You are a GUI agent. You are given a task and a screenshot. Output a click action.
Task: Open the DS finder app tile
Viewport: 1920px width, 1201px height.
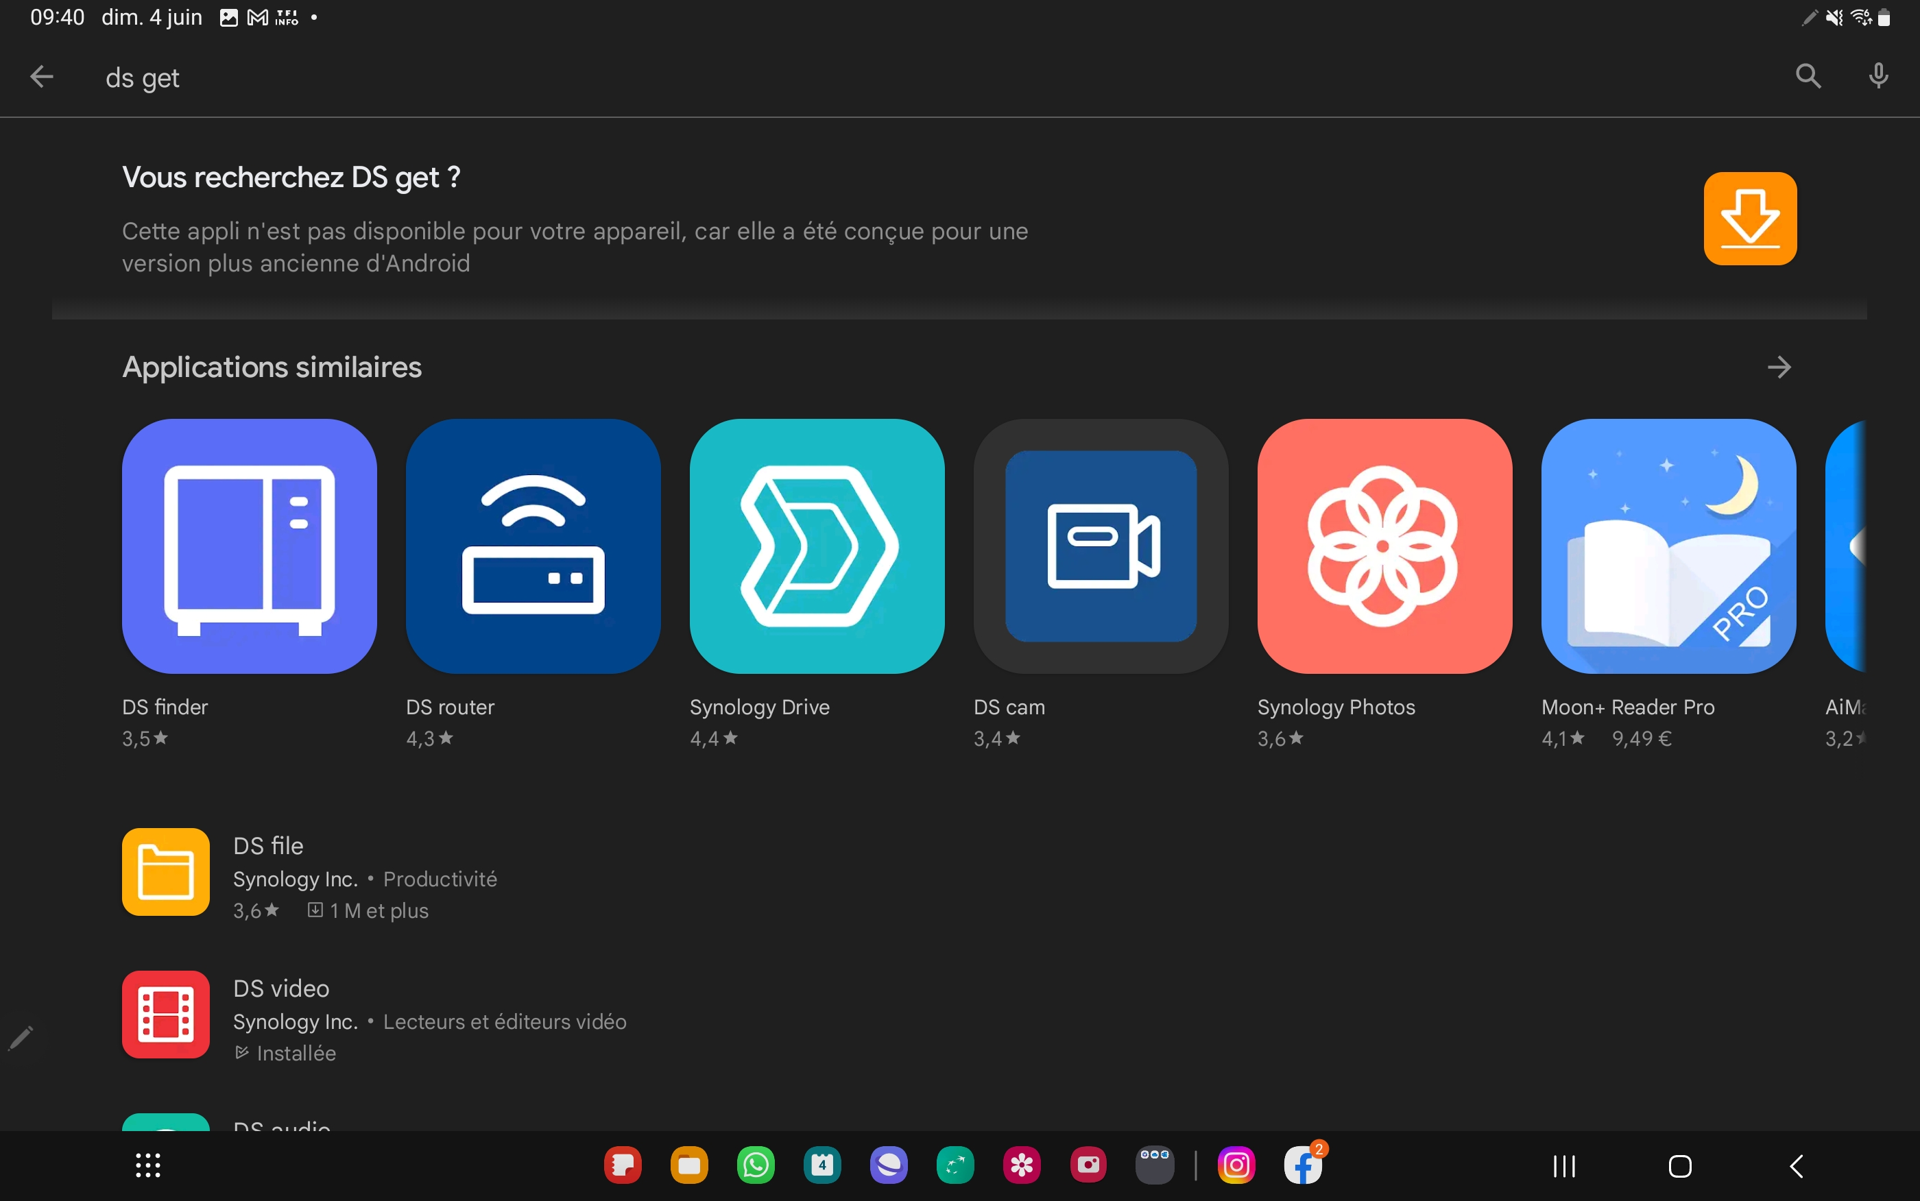tap(249, 546)
